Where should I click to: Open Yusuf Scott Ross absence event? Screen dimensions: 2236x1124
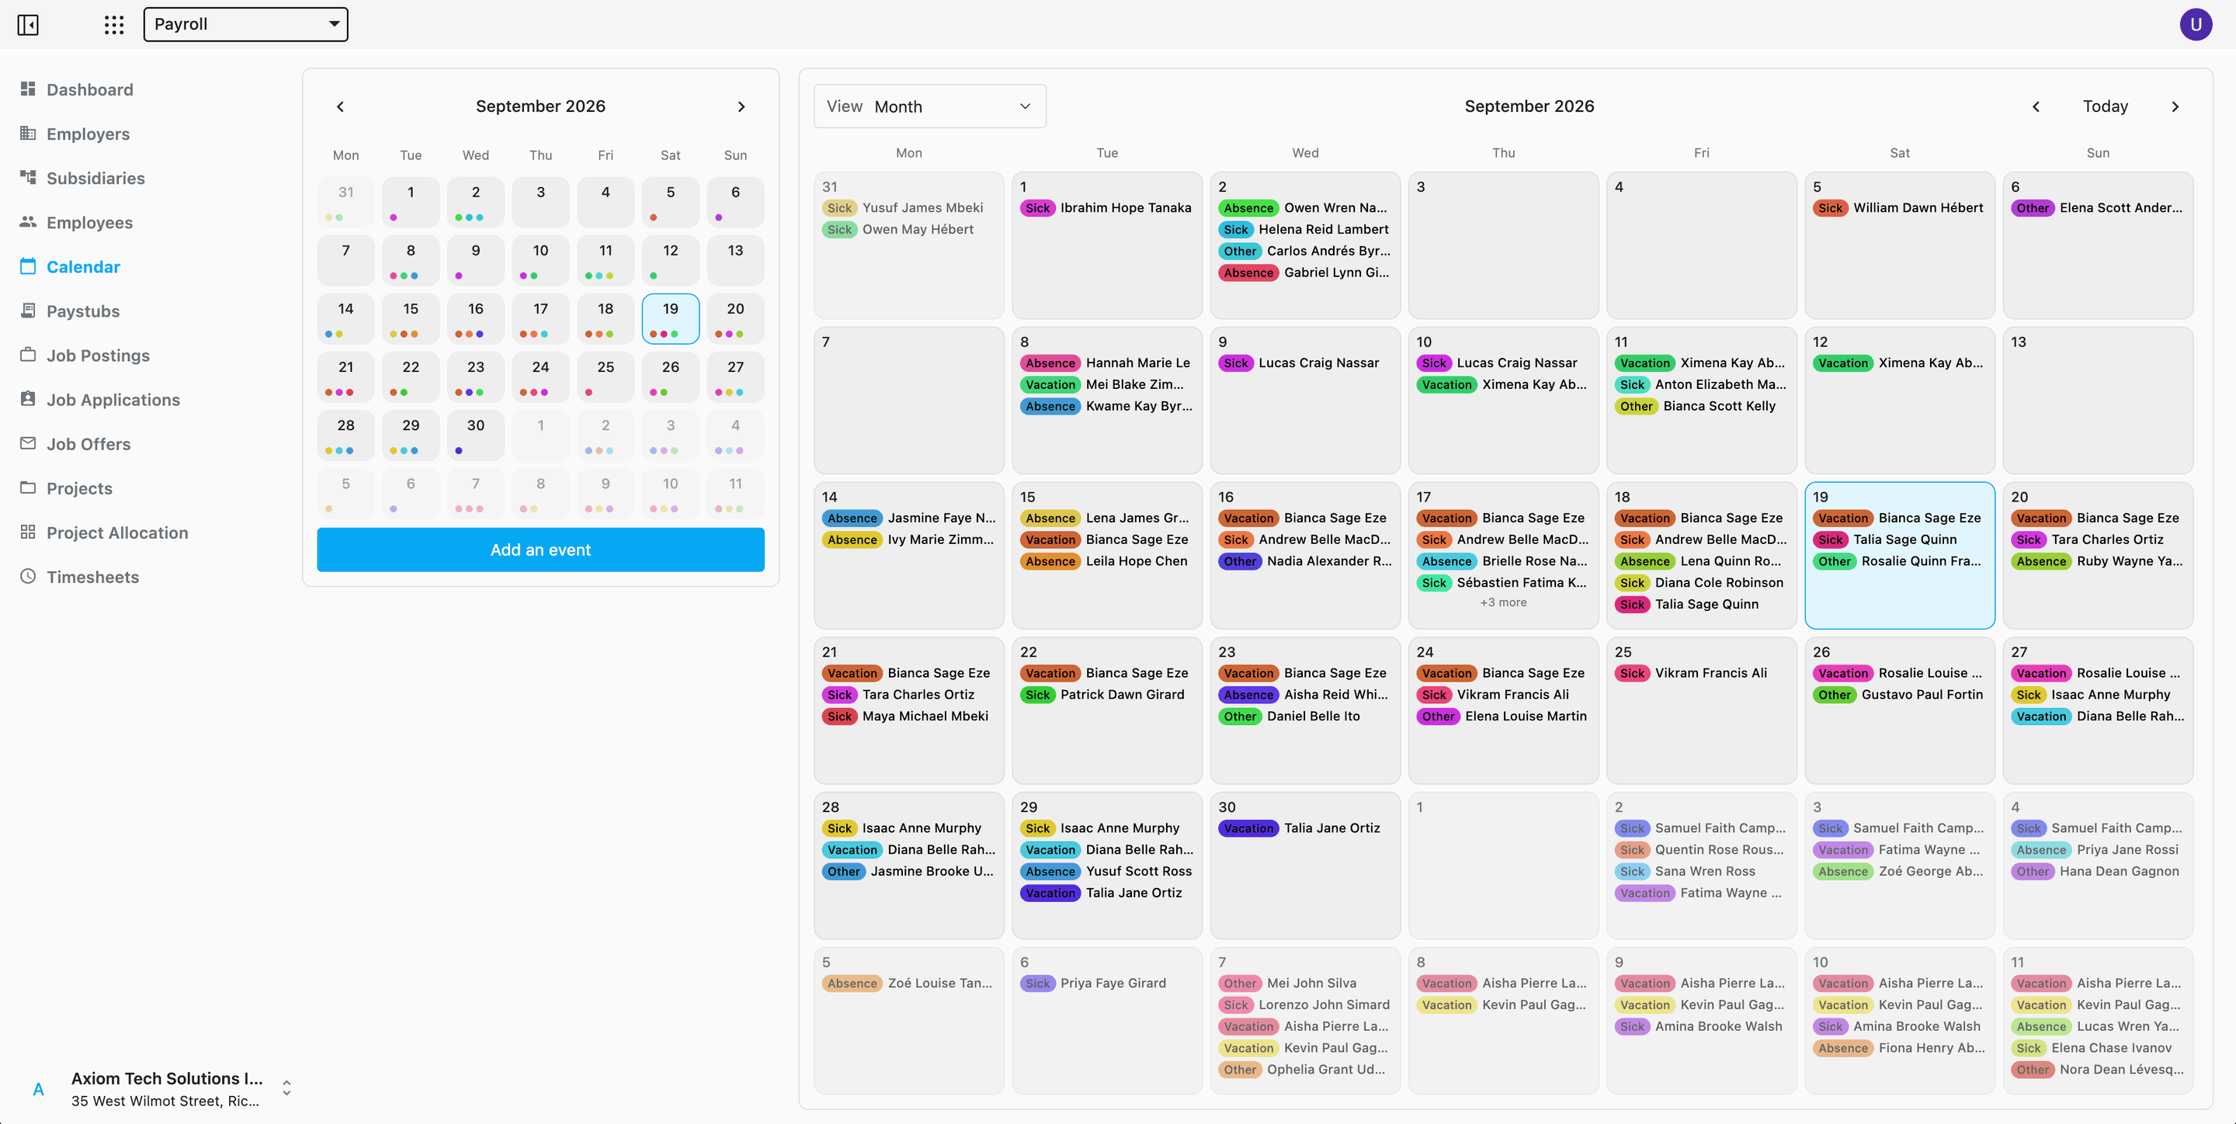tap(1106, 872)
